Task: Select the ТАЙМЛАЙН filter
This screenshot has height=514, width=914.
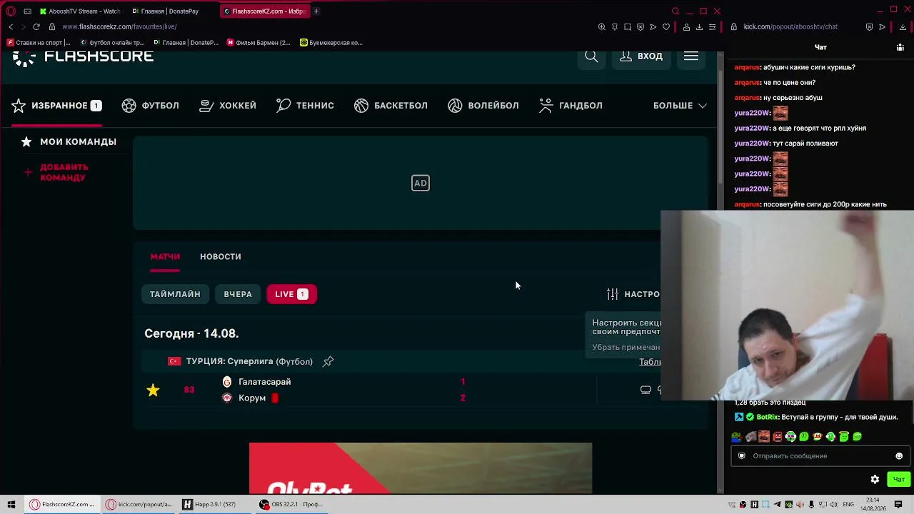Action: [x=175, y=294]
